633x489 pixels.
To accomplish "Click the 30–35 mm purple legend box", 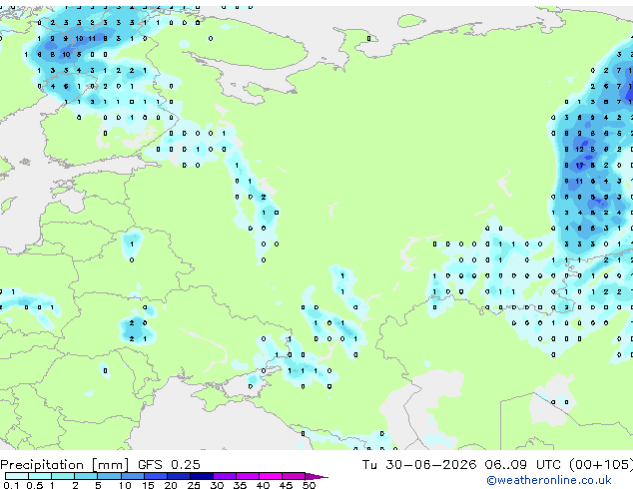I will click(225, 476).
